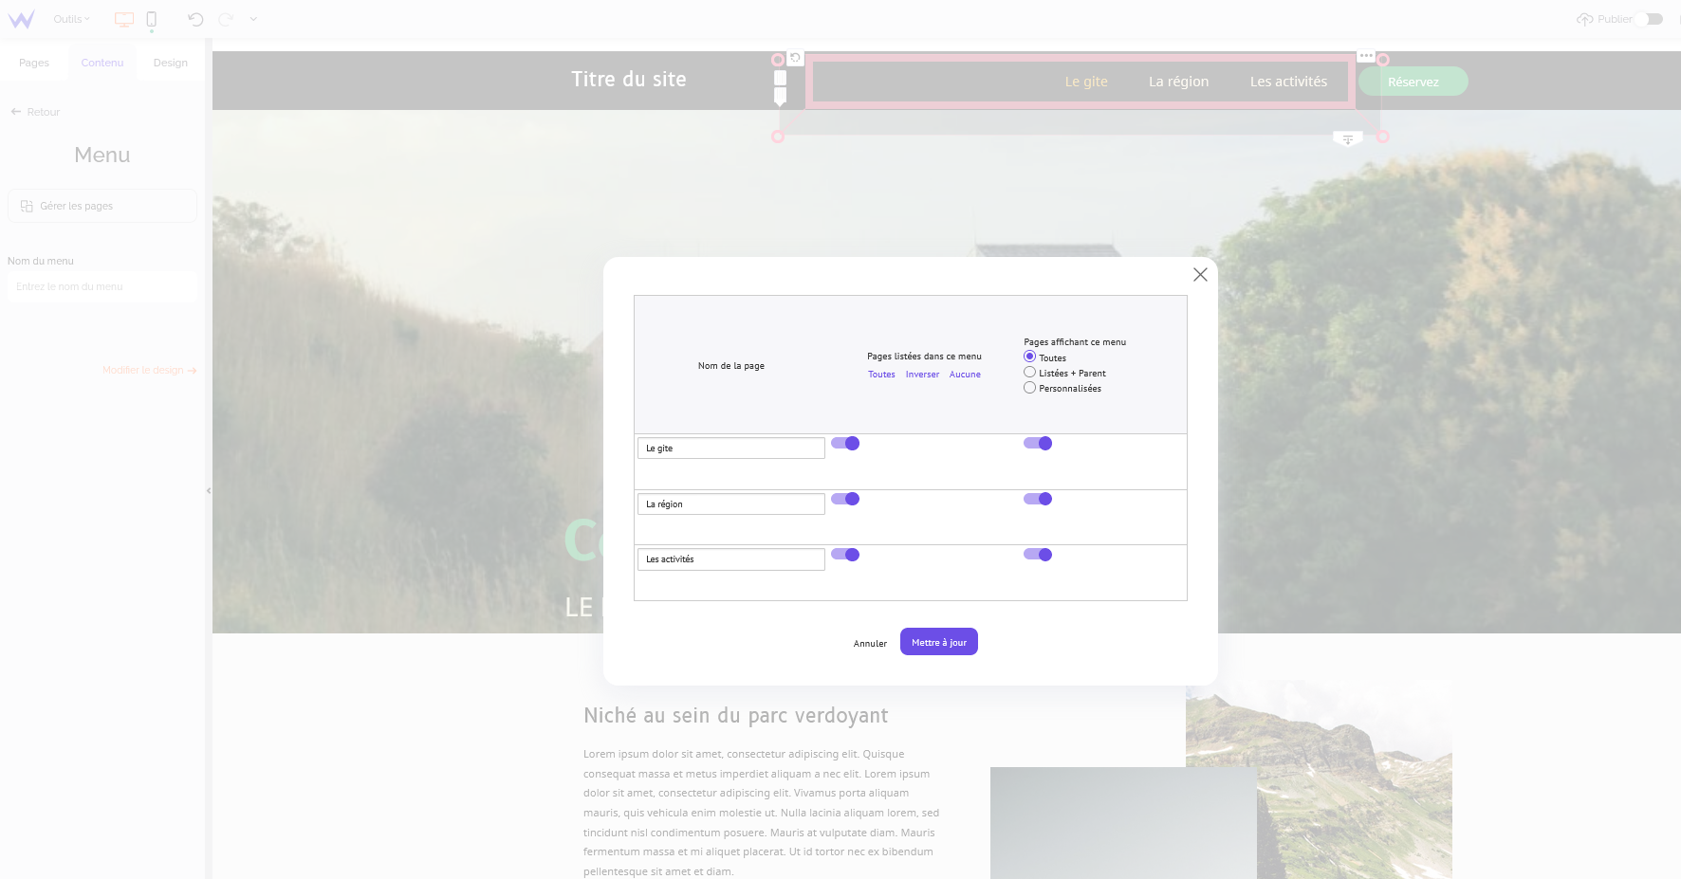The width and height of the screenshot is (1681, 879).
Task: Click the mountain landscape thumbnail image
Action: pos(1319,779)
